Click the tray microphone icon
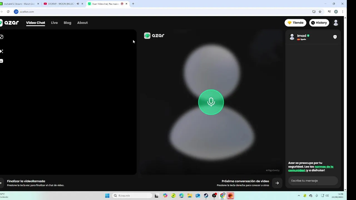Screen dimensions: 356x200 317,196
